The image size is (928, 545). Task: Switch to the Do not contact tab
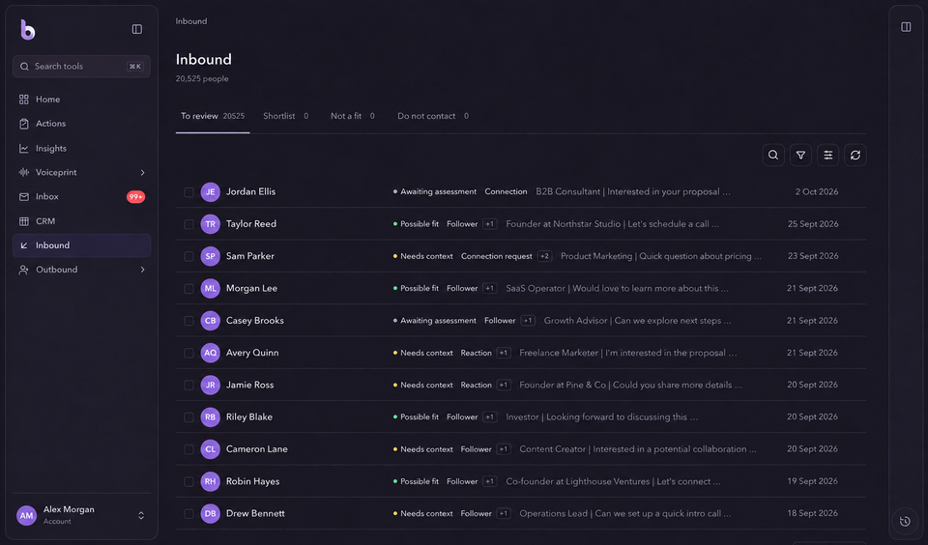click(433, 117)
